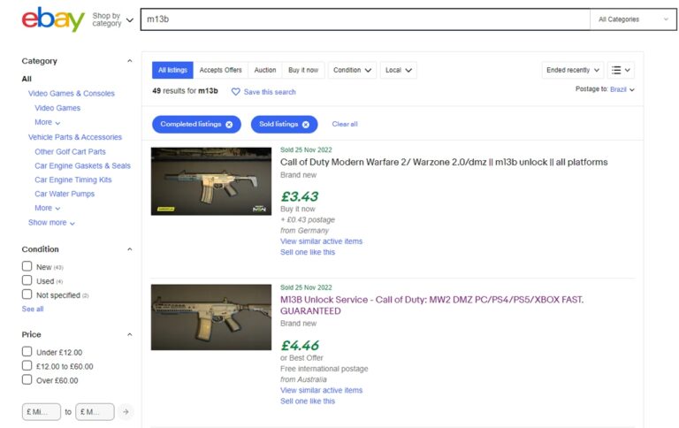
Task: Open Car Engine Timing Kits category
Action: click(73, 180)
